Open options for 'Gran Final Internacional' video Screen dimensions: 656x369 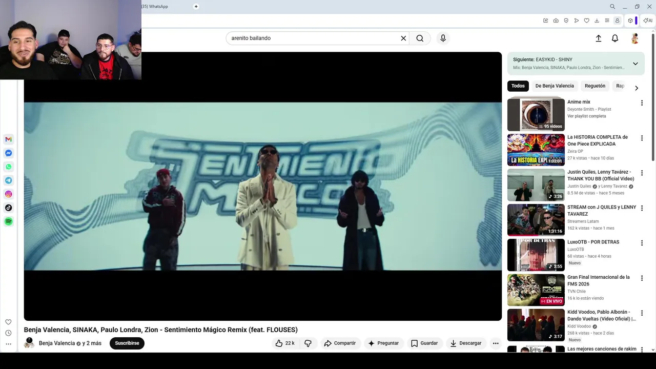point(642,278)
